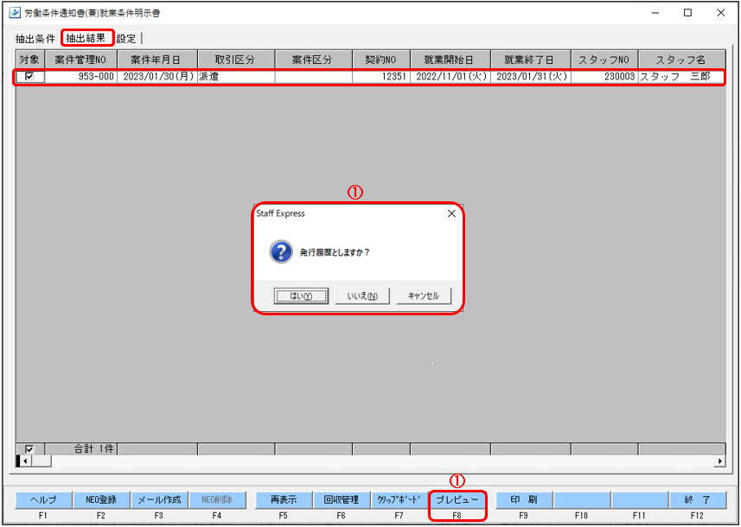Click the 取引区分 column header
The width and height of the screenshot is (741, 527).
tap(236, 60)
